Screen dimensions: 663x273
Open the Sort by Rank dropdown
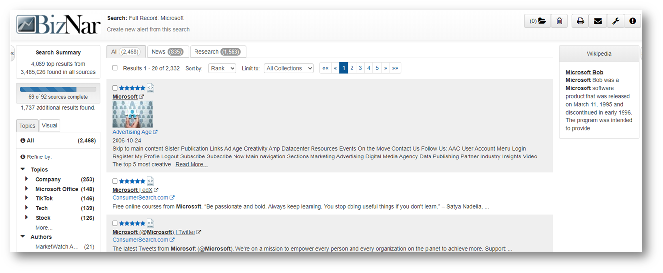(222, 68)
